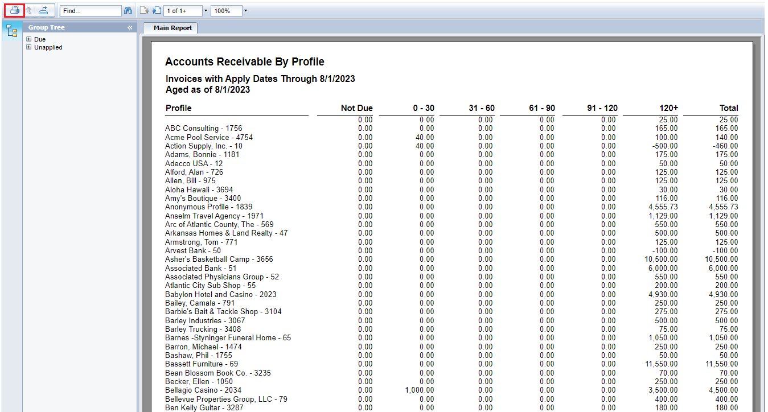Click profile Aloha Hawaii - 3694
The image size is (768, 412).
click(199, 189)
